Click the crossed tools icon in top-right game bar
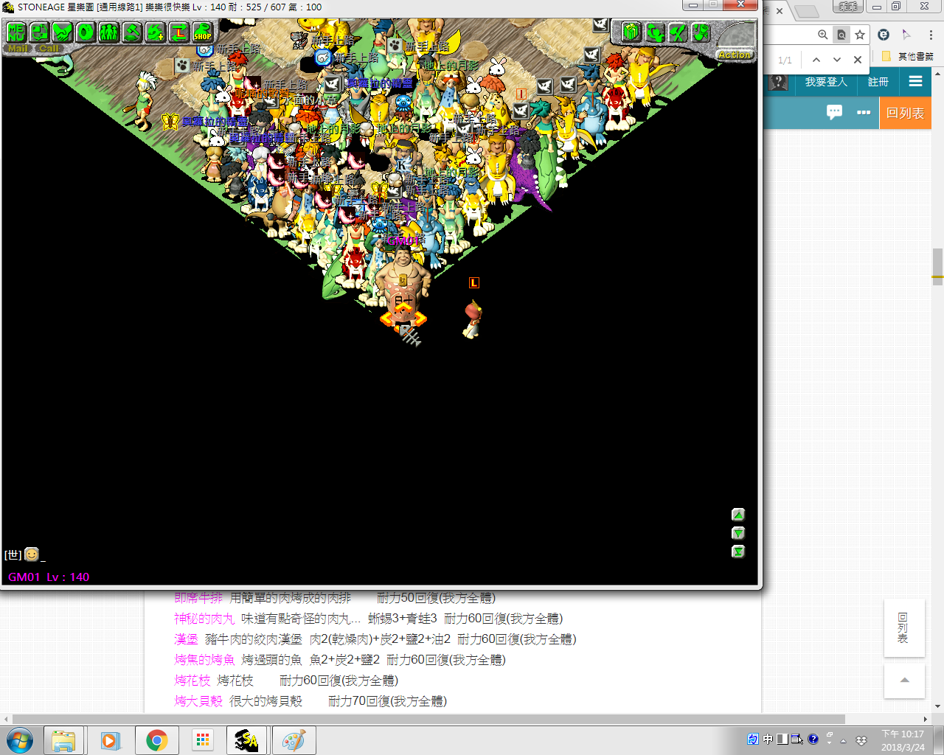 click(x=678, y=32)
